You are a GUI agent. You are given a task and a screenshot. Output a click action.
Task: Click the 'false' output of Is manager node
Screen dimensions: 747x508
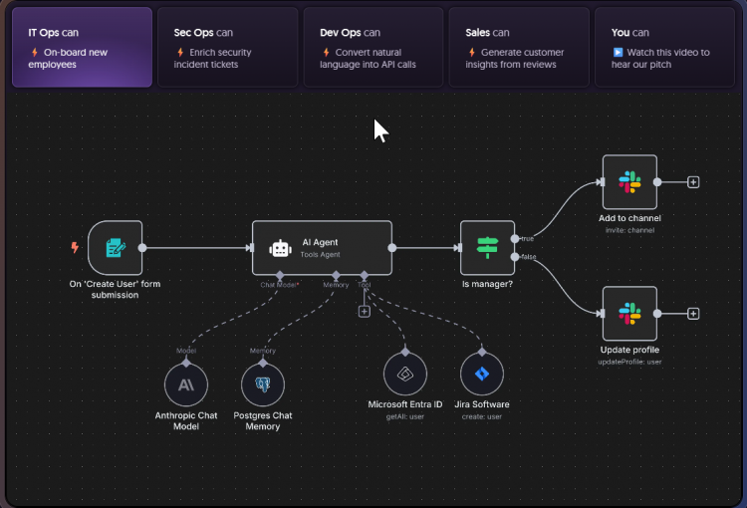515,257
